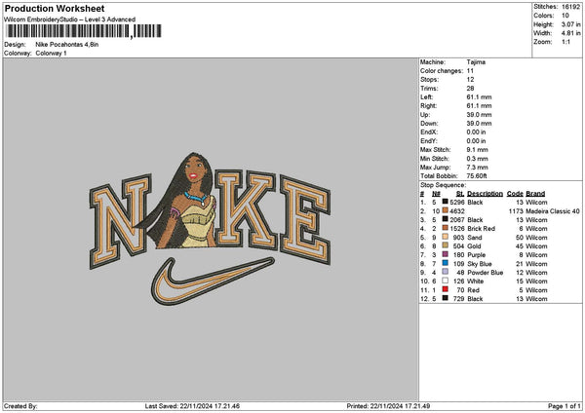Select the 'Left:' measurement label
Image resolution: width=585 pixels, height=413 pixels.
coord(426,97)
